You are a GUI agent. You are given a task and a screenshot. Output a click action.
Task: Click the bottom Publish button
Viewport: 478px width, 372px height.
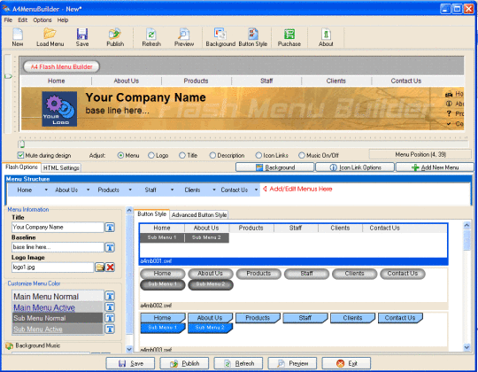tap(184, 363)
